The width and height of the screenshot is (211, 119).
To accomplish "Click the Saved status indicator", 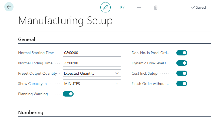I will 199,7.
